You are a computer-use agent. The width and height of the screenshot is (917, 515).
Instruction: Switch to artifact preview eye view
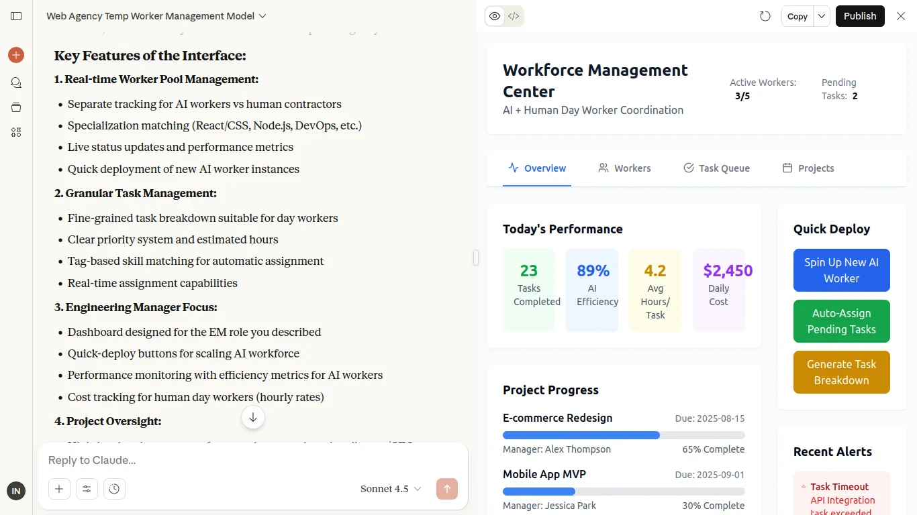click(x=495, y=16)
